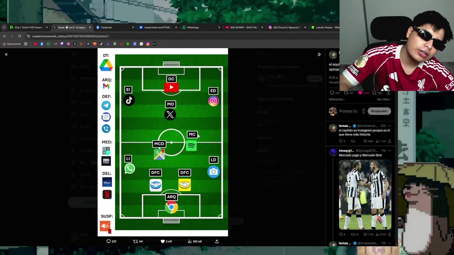Viewport: 454px width, 255px height.
Task: Click the bookmark icon in the sidebar post
Action: tap(374, 93)
